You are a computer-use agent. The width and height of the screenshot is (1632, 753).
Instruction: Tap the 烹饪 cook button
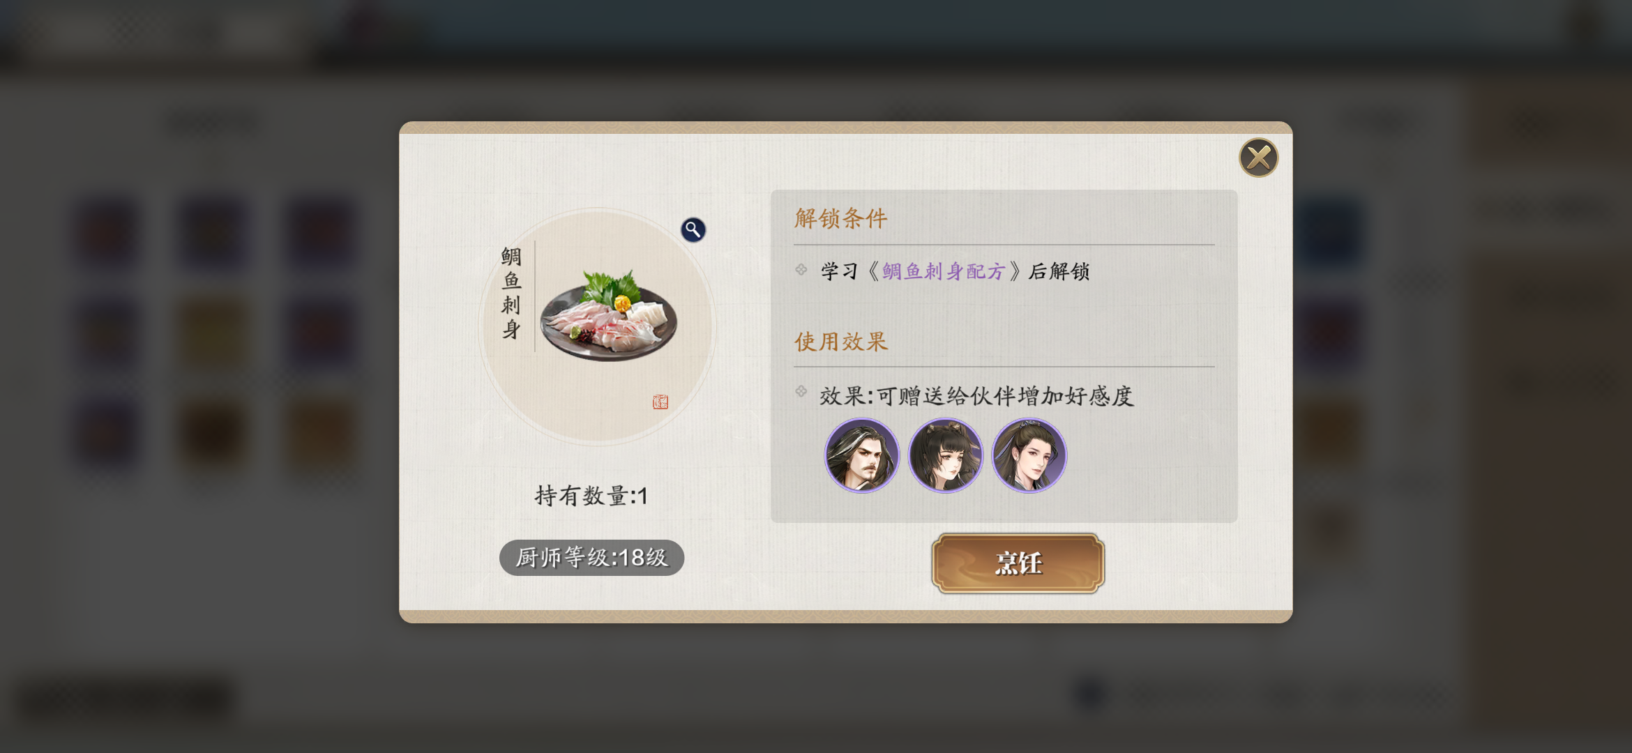1018,563
